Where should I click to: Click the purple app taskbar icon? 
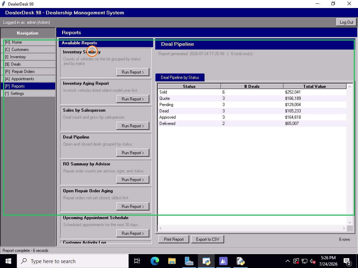[x=223, y=261]
